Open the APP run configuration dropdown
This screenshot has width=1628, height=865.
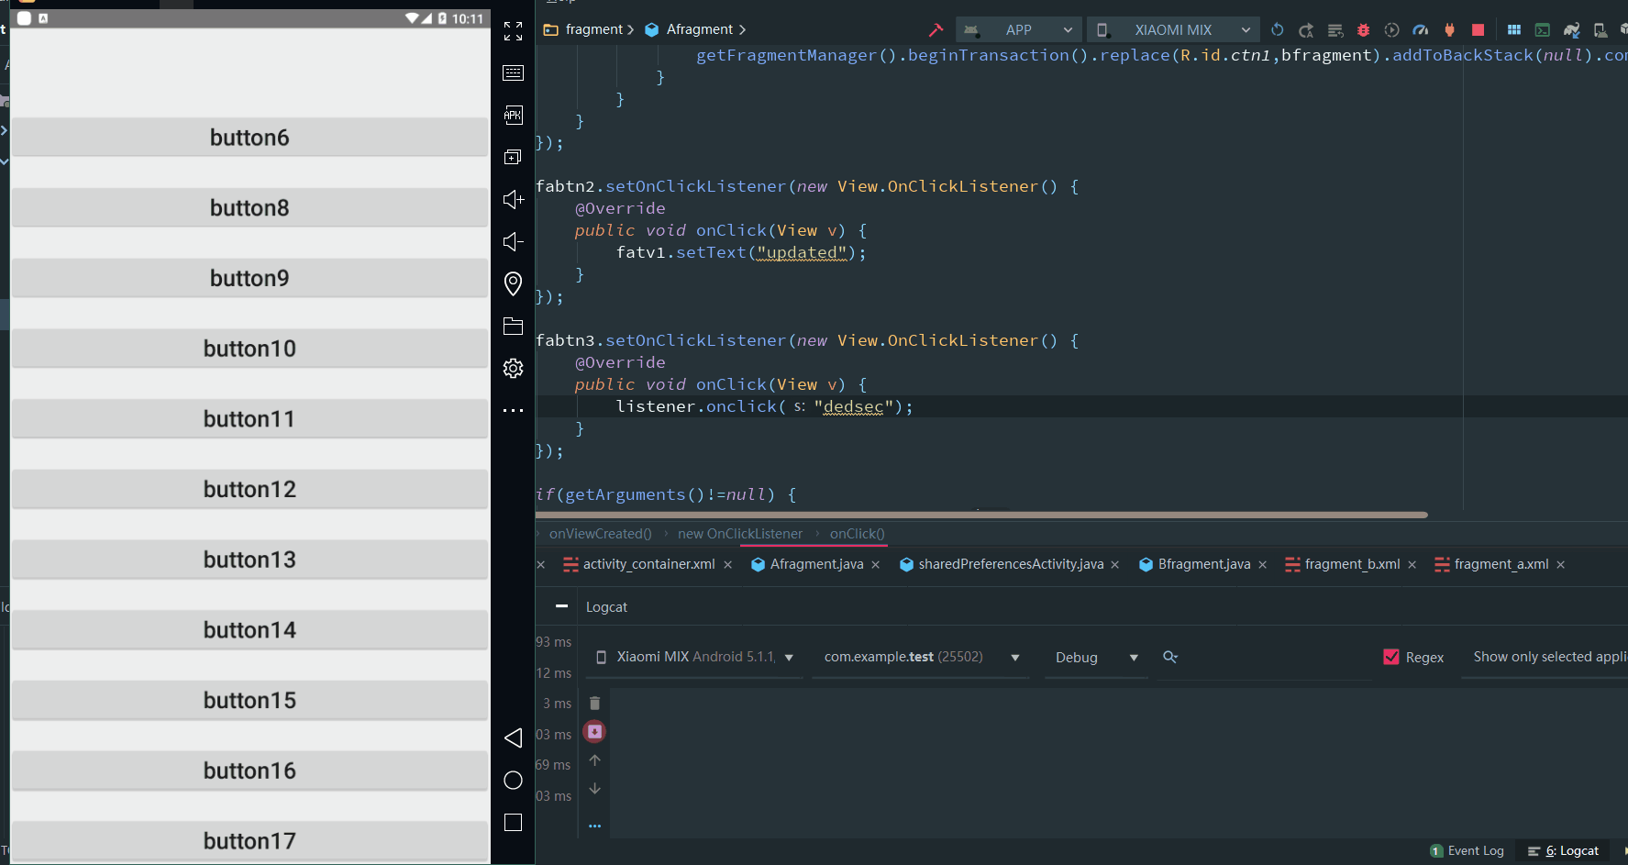pos(1018,30)
